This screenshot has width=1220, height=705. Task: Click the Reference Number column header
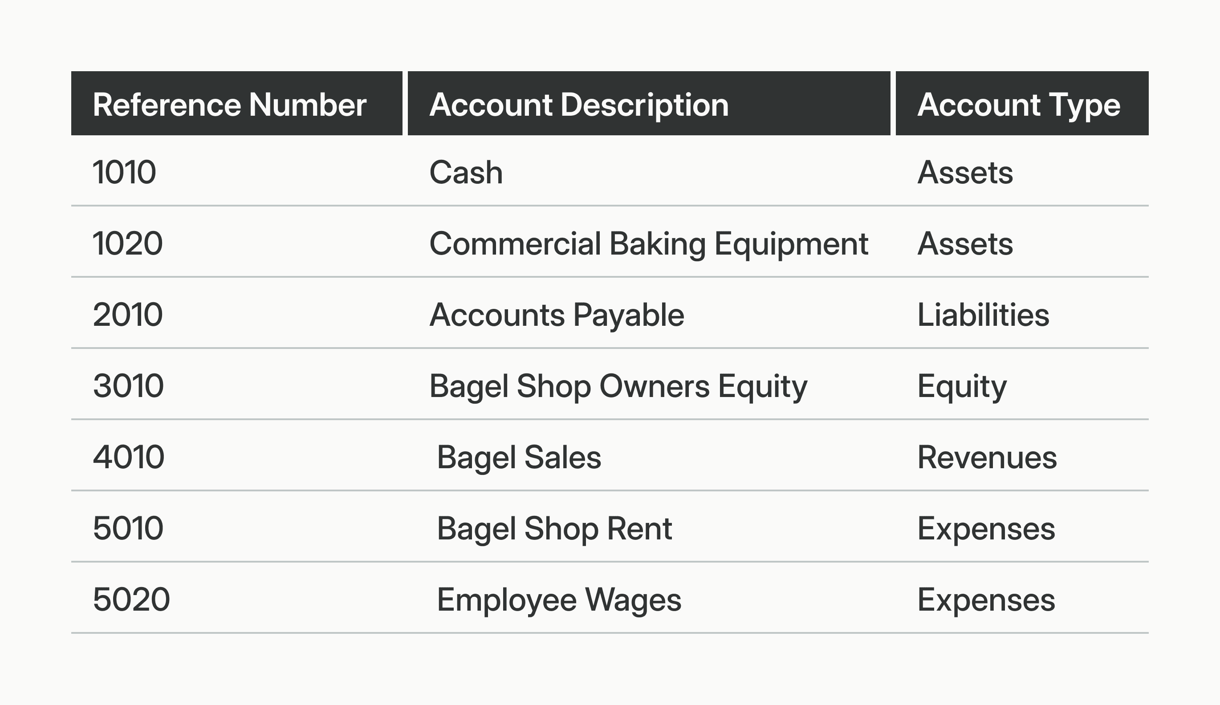coord(229,105)
